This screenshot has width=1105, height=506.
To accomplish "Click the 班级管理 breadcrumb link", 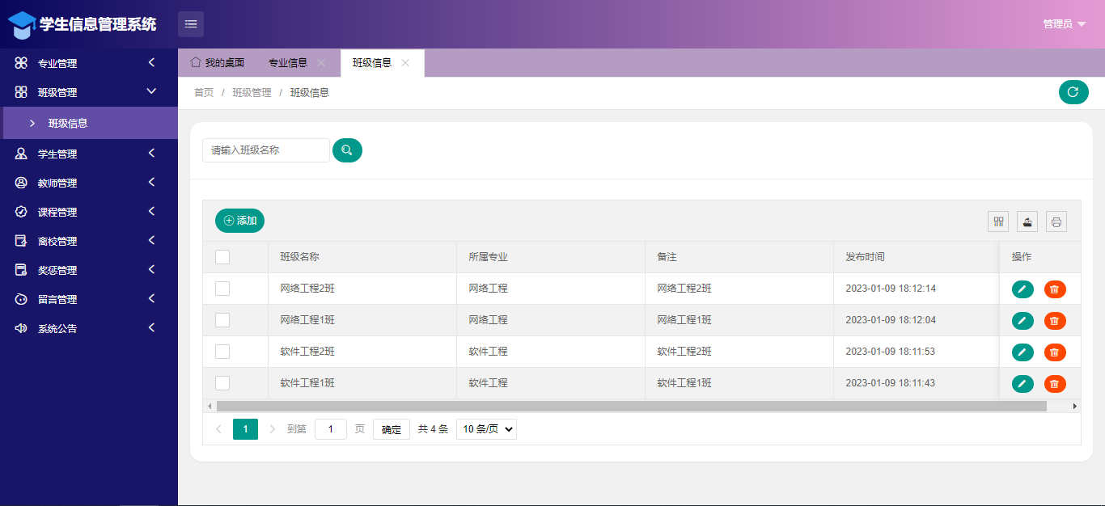I will coord(252,93).
